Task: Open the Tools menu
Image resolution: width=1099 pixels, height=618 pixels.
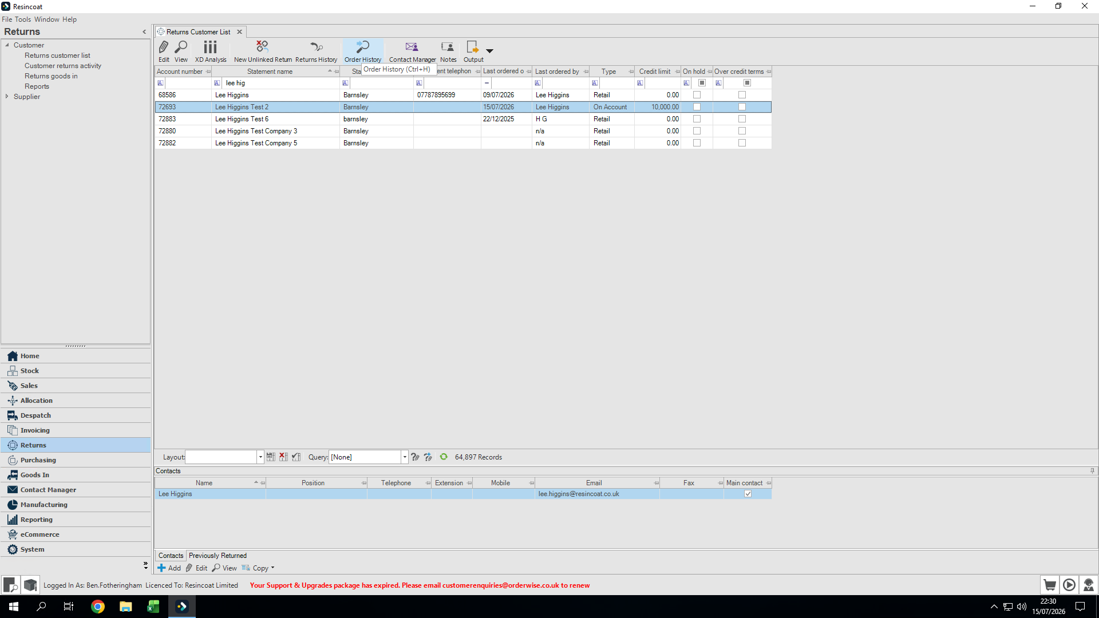Action: click(x=23, y=19)
